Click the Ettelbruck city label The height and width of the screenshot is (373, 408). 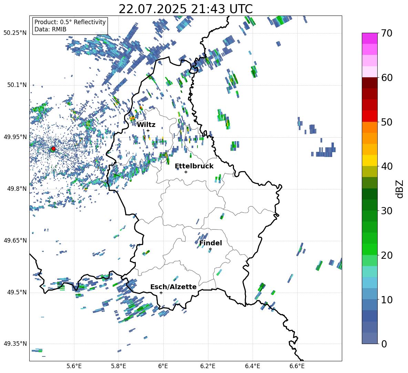(x=194, y=166)
